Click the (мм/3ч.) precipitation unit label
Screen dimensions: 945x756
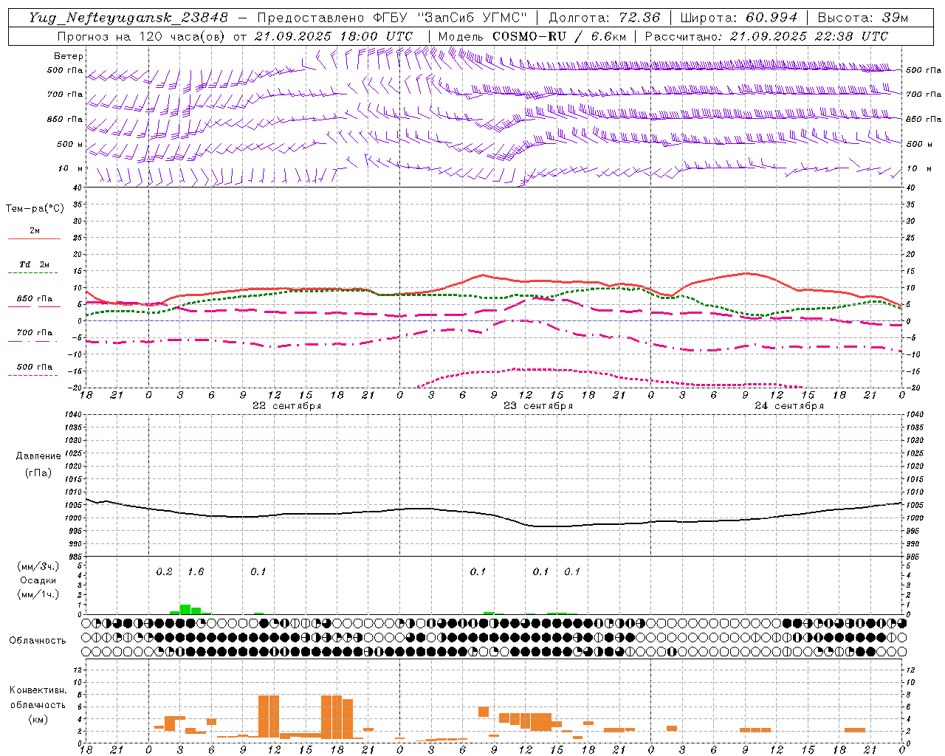point(38,566)
